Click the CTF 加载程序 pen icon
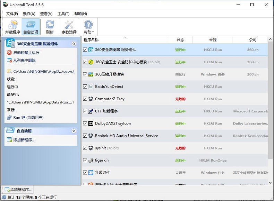274x201 pixels. tap(91, 111)
